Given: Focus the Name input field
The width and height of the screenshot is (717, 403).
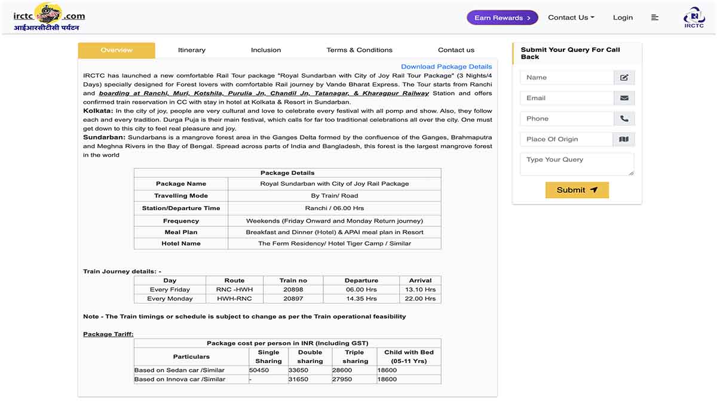Looking at the screenshot, I should pyautogui.click(x=567, y=78).
